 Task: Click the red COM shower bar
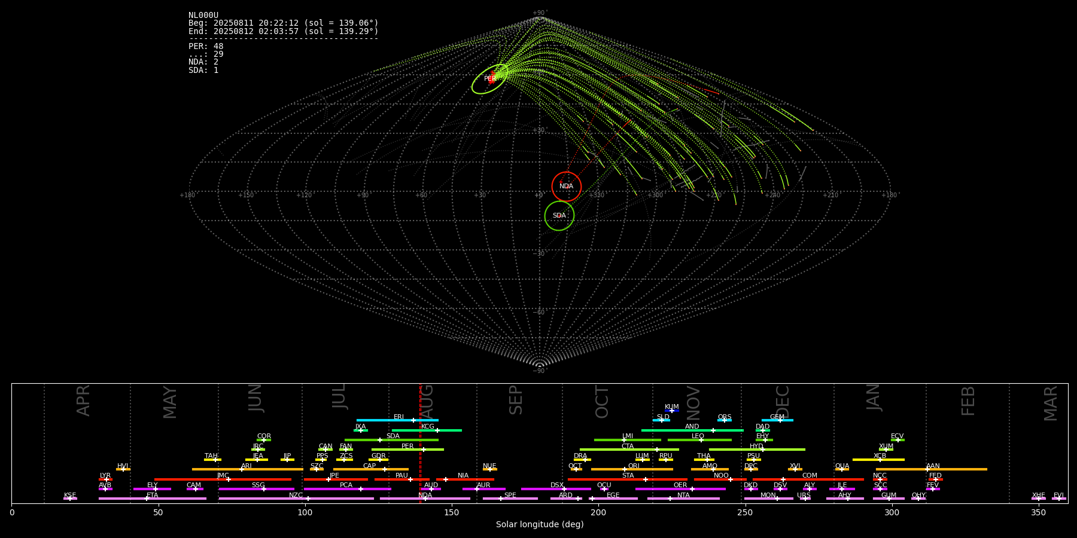point(808,479)
